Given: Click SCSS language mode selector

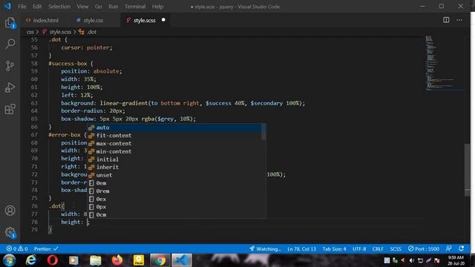Looking at the screenshot, I should click(396, 248).
